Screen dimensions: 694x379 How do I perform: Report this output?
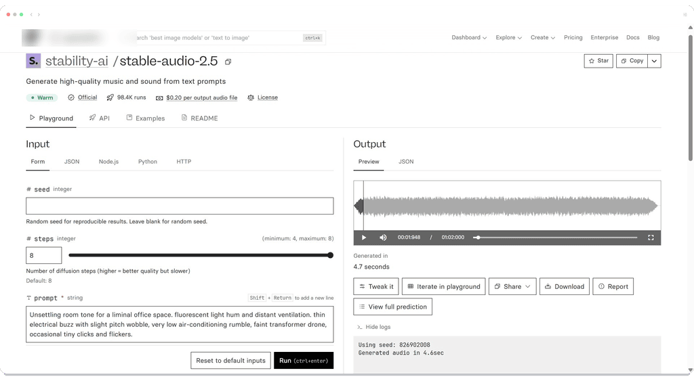(613, 286)
